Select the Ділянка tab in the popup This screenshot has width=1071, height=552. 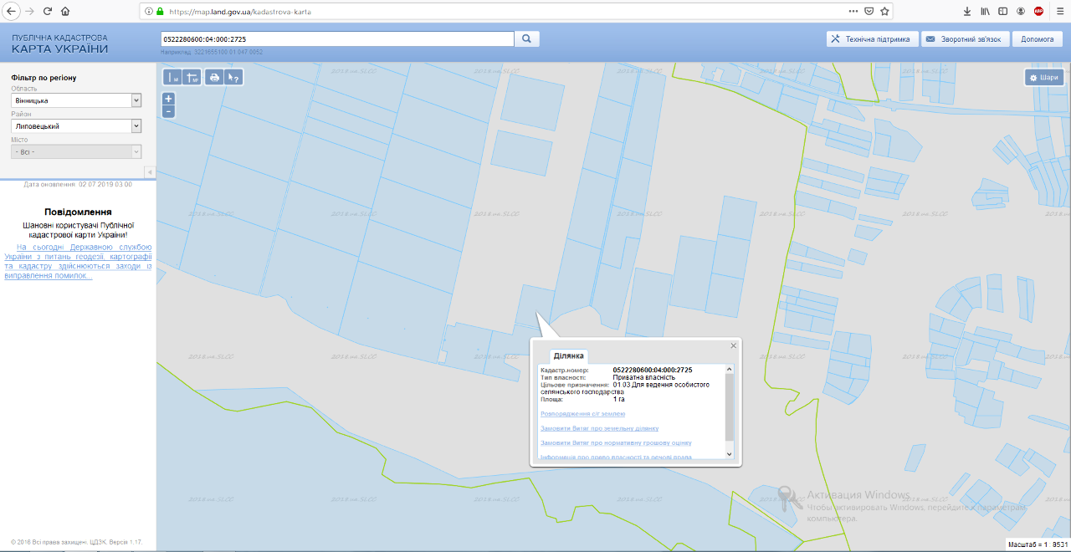point(569,356)
